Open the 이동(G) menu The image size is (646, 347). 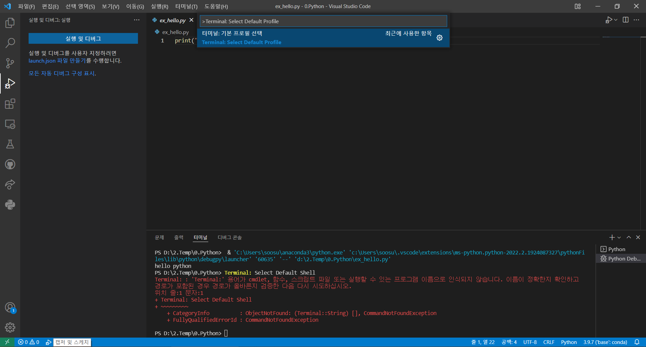135,6
